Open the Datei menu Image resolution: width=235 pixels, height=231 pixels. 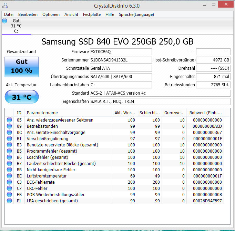coord(9,15)
